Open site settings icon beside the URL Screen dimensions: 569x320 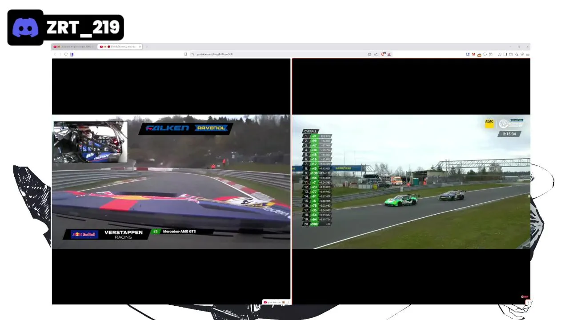click(192, 54)
